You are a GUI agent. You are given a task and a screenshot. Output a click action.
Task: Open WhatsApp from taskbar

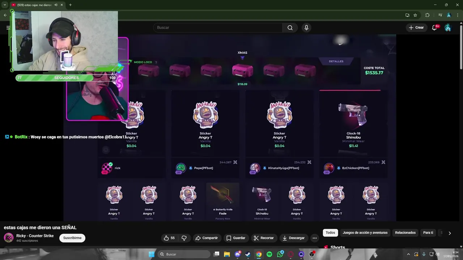pyautogui.click(x=280, y=254)
